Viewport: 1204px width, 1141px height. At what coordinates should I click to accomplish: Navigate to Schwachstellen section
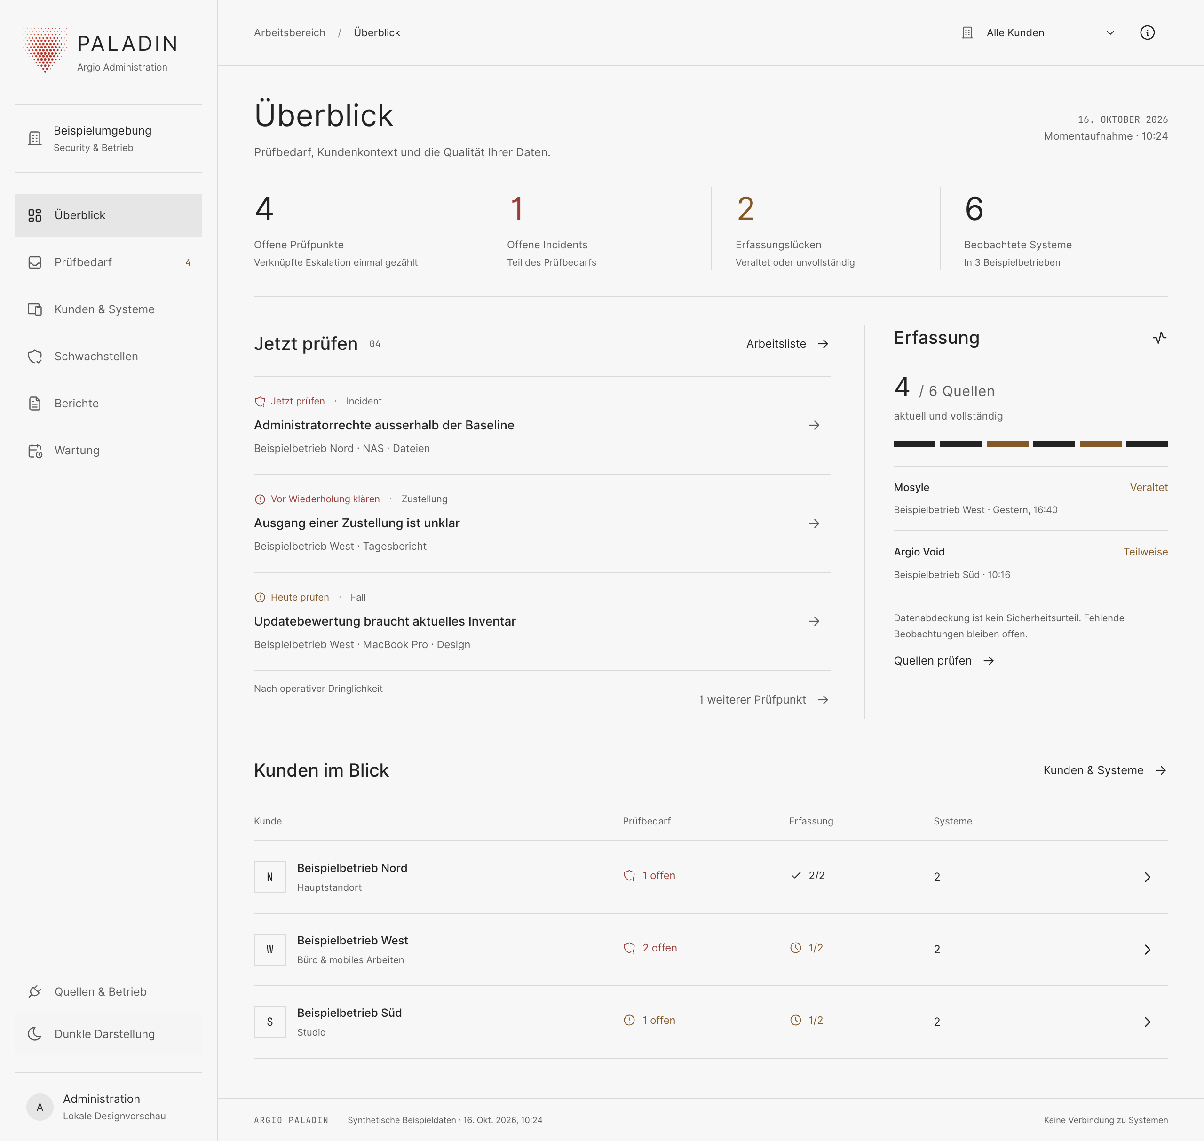(108, 357)
